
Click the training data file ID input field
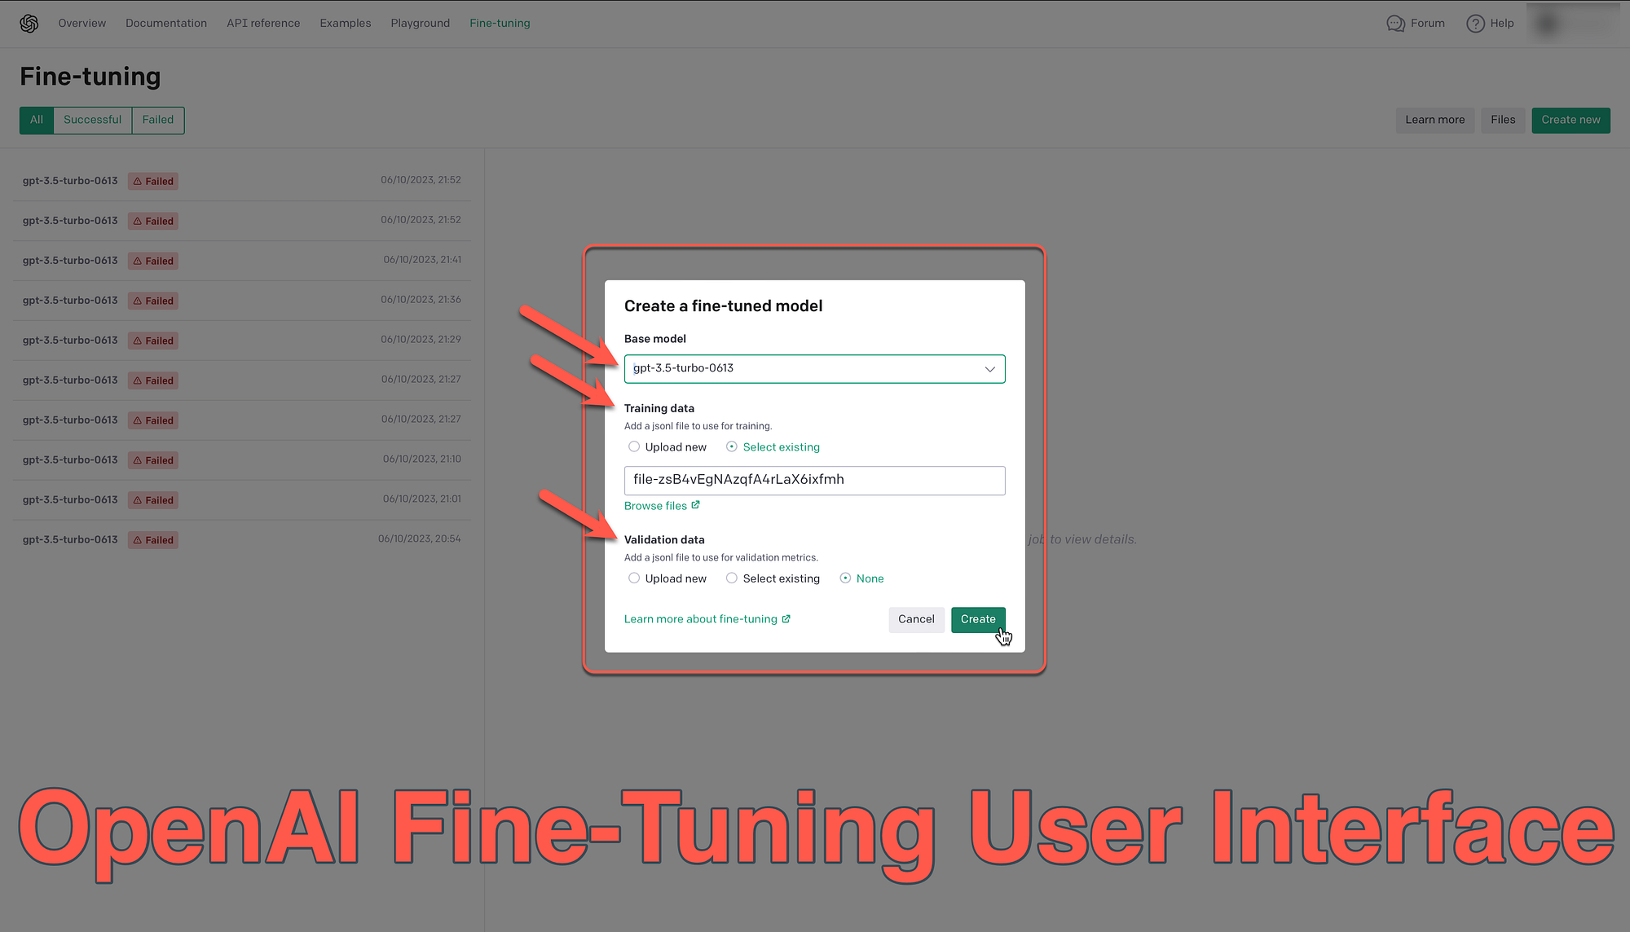[x=814, y=480]
